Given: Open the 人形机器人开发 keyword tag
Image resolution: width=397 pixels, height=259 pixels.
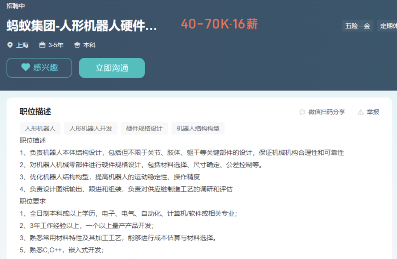Looking at the screenshot, I should click(91, 129).
